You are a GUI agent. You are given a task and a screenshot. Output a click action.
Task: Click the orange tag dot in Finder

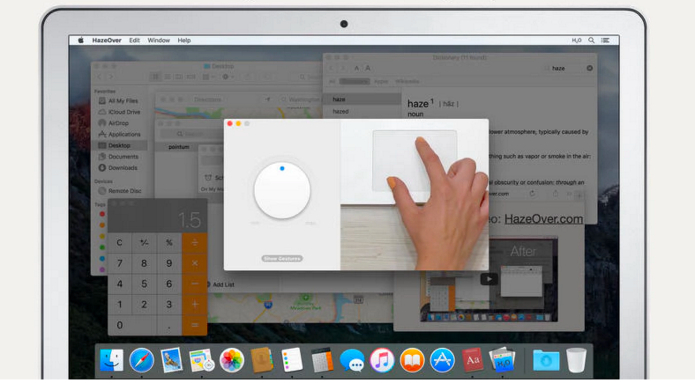(x=102, y=225)
